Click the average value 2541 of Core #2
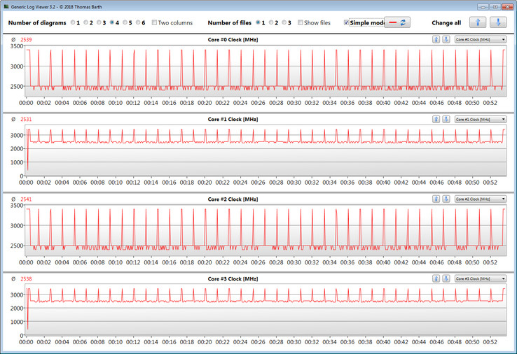The image size is (517, 354). 26,199
